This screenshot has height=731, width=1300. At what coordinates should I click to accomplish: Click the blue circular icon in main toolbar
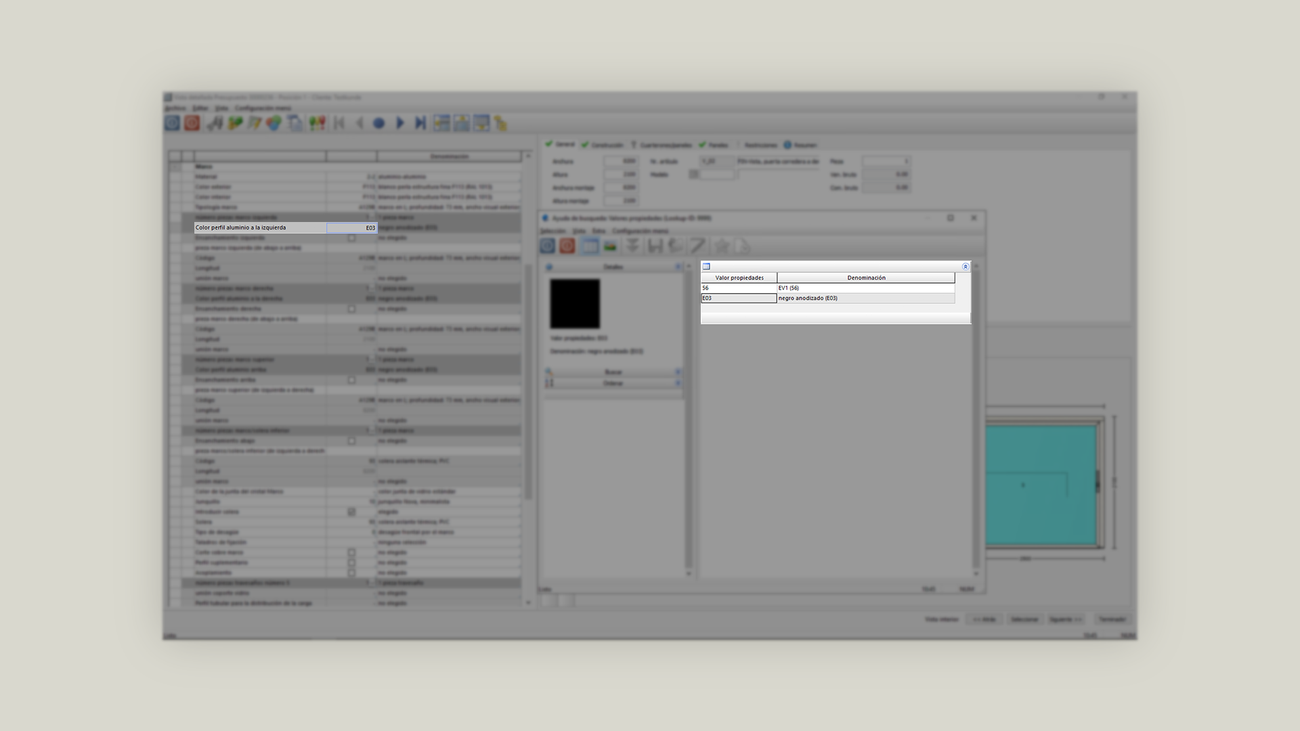click(173, 123)
